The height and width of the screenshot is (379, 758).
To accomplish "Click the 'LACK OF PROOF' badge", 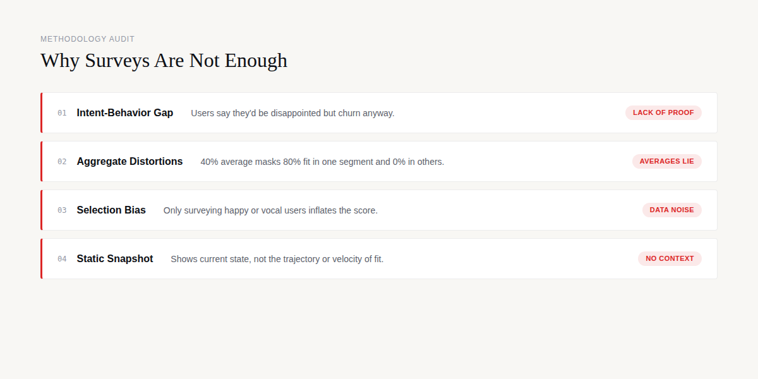I will click(x=663, y=112).
